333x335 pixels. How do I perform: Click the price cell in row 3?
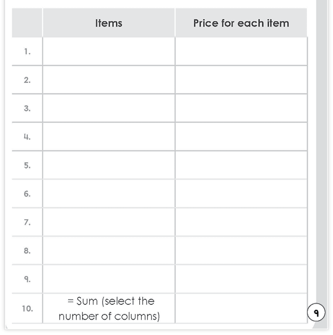pos(241,108)
